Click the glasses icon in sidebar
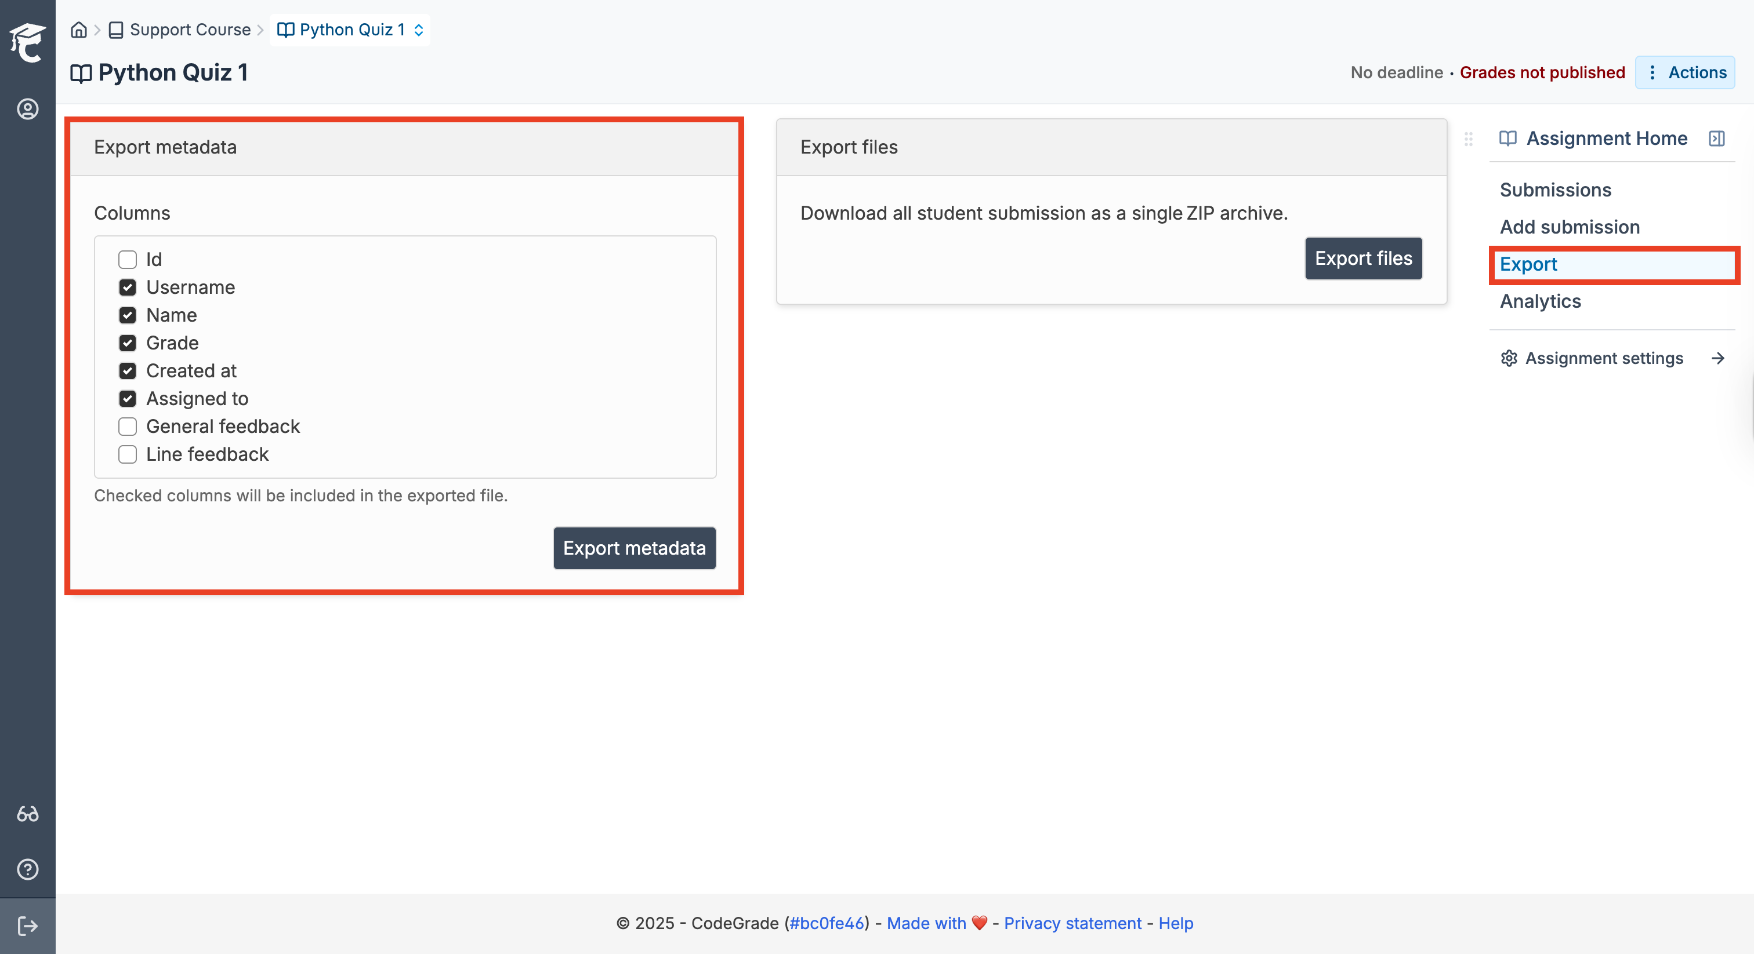Screen dimensions: 1754x954 click(27, 814)
